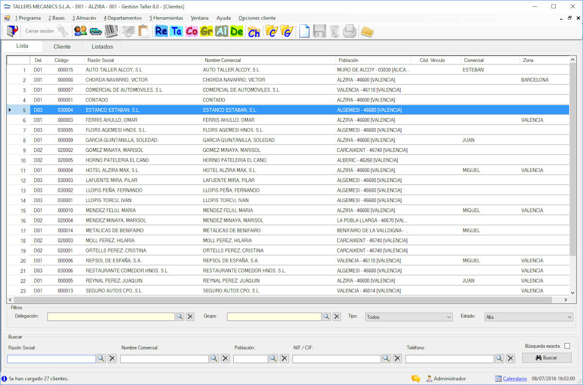Click the Al toolbar icon

pos(222,31)
